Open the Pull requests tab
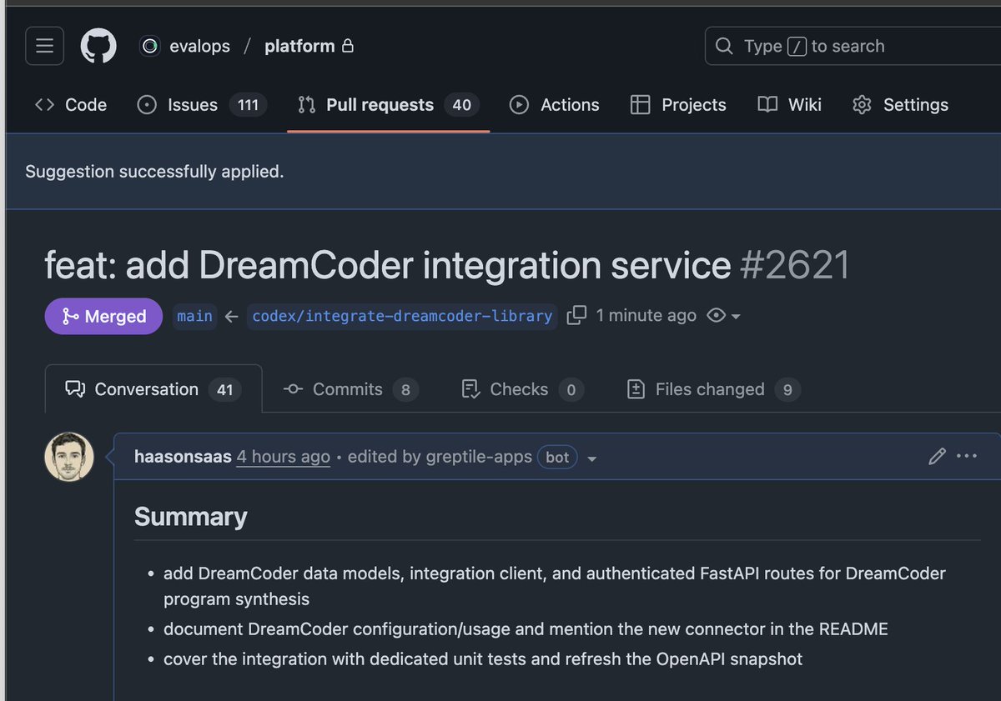 (x=388, y=105)
